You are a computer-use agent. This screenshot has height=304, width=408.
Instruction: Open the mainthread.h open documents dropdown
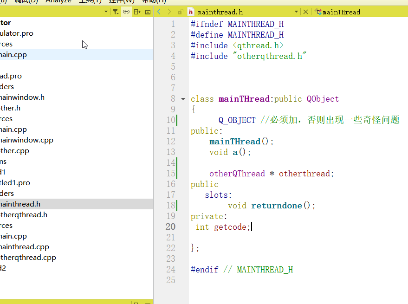[296, 12]
